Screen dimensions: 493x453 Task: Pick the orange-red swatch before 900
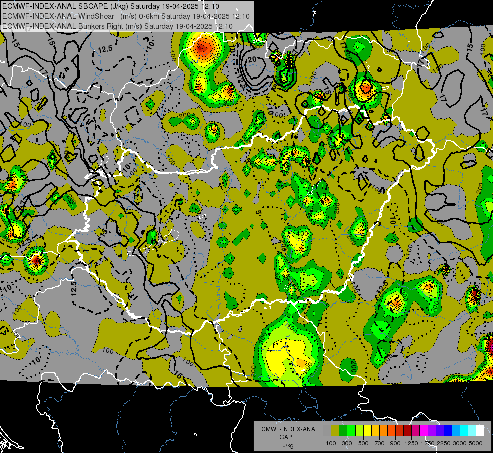click(x=391, y=430)
